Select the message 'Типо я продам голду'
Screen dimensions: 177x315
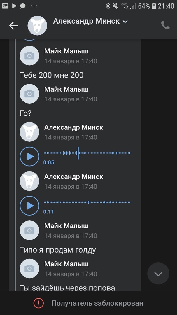click(58, 250)
